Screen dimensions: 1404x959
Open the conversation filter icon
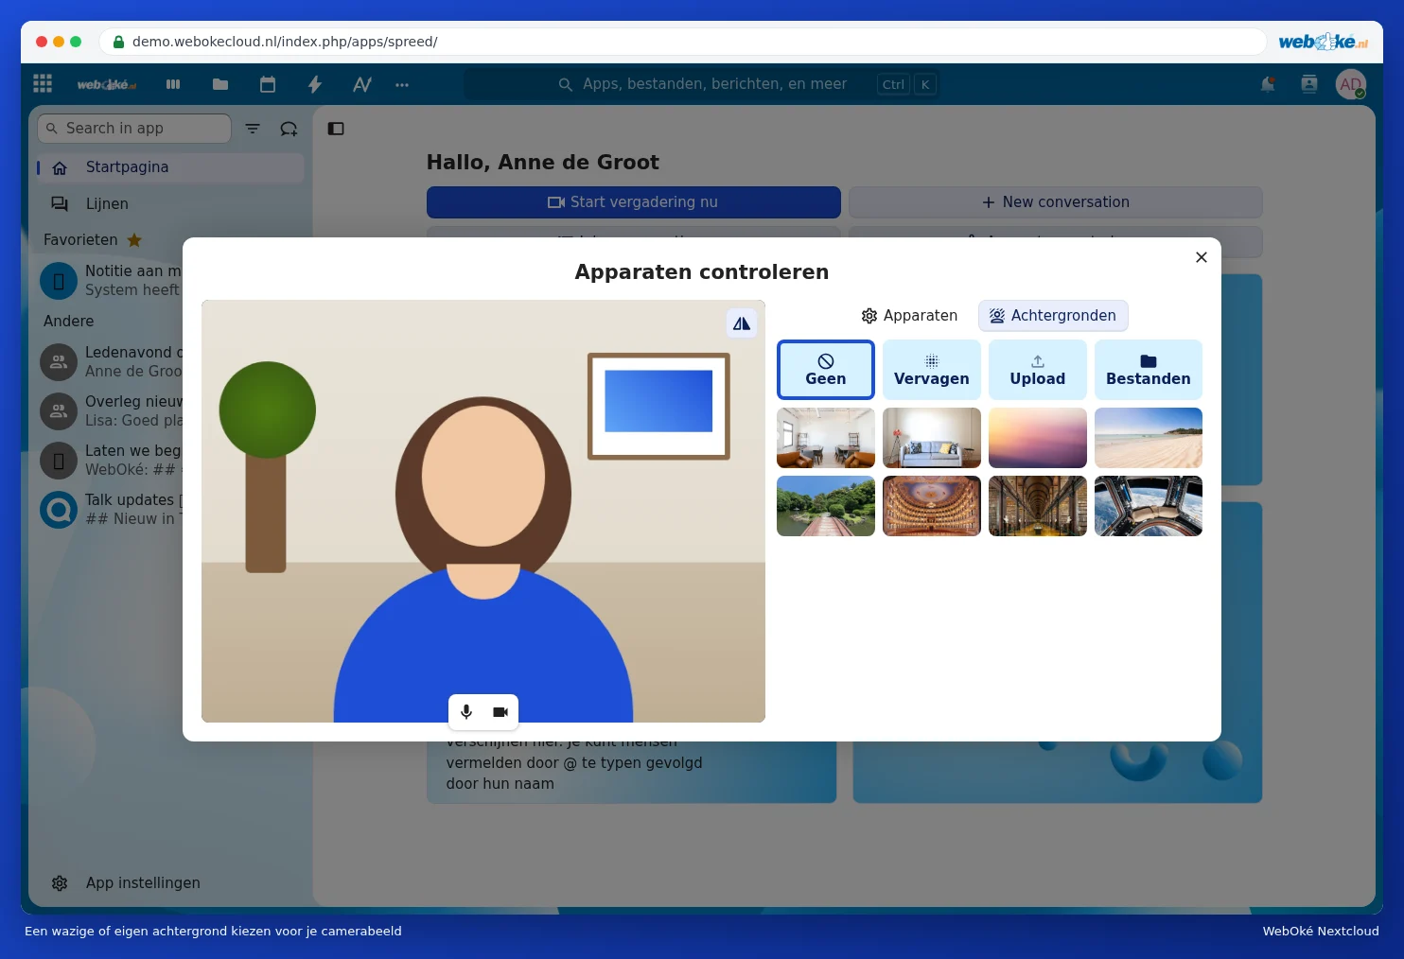pyautogui.click(x=253, y=129)
